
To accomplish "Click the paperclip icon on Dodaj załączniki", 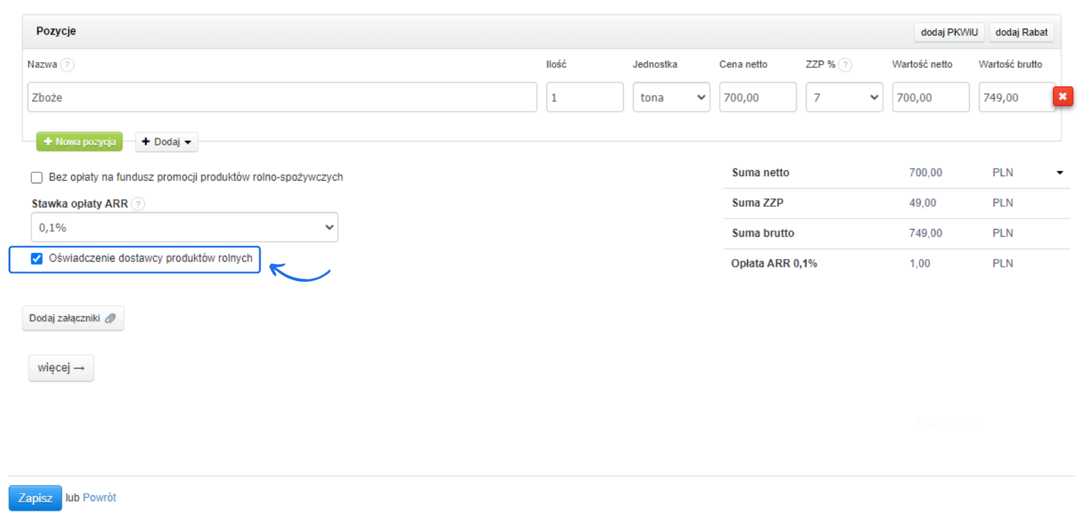I will (x=110, y=318).
